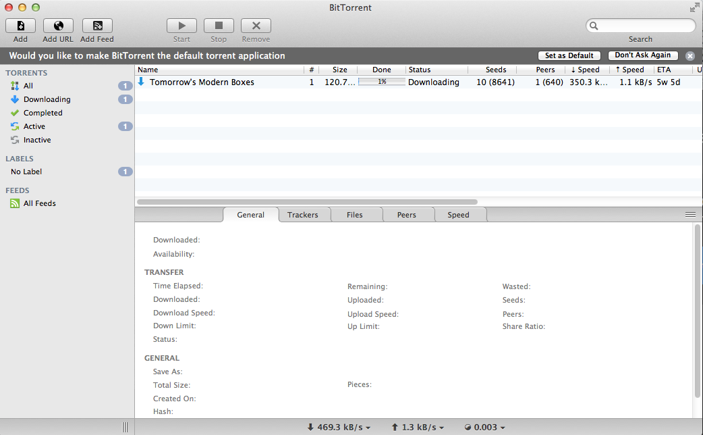The image size is (703, 435).
Task: Click the detail pane vertical scrollbar
Action: pyautogui.click(x=697, y=311)
